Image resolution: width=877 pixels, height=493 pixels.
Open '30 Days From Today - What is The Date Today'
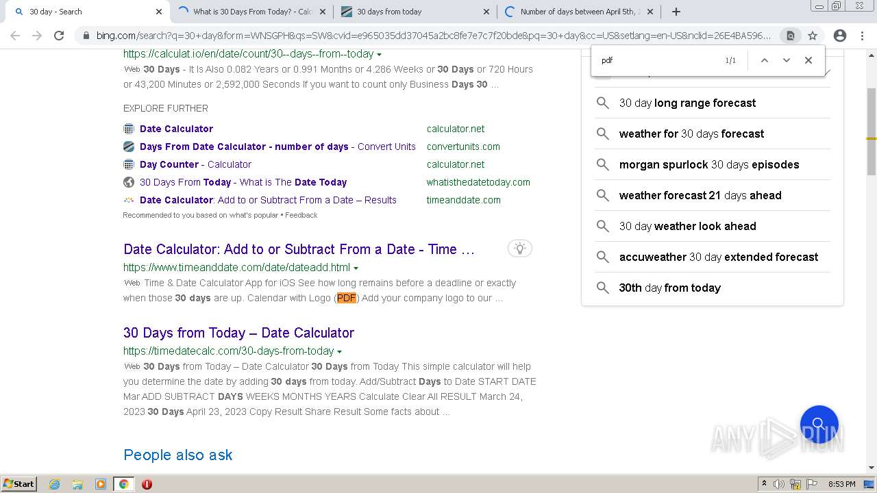[243, 182]
